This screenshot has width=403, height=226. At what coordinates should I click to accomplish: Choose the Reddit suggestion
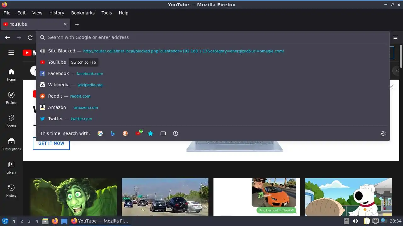tap(213, 96)
